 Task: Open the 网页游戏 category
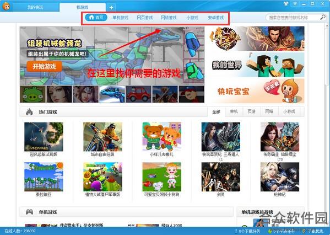pyautogui.click(x=145, y=18)
